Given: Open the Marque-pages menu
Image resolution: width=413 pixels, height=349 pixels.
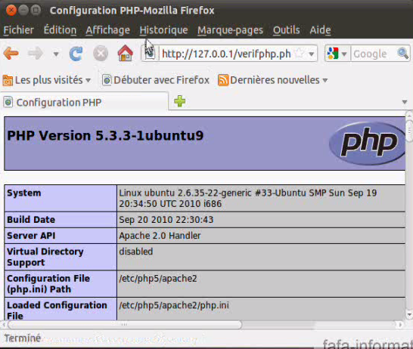Looking at the screenshot, I should (230, 30).
